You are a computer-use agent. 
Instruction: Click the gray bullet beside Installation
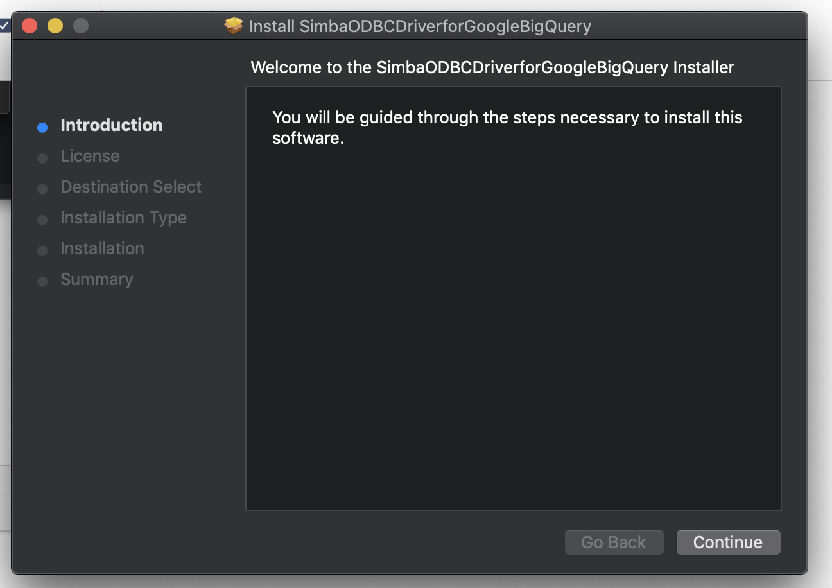(x=42, y=250)
